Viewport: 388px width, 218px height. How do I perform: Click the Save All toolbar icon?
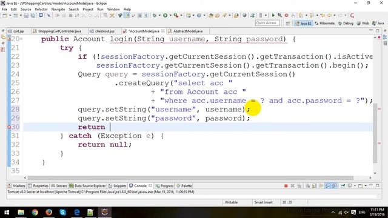click(33, 16)
